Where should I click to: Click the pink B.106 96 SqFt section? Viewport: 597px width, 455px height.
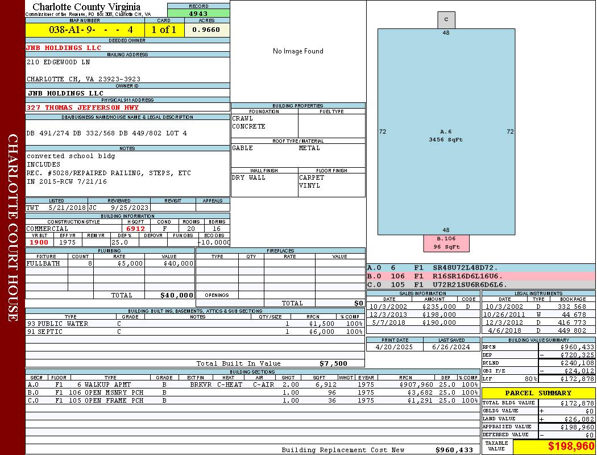pos(446,243)
